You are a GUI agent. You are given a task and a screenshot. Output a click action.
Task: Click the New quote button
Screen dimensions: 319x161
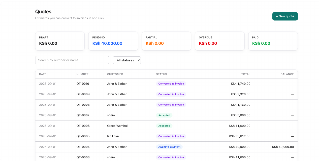(285, 16)
